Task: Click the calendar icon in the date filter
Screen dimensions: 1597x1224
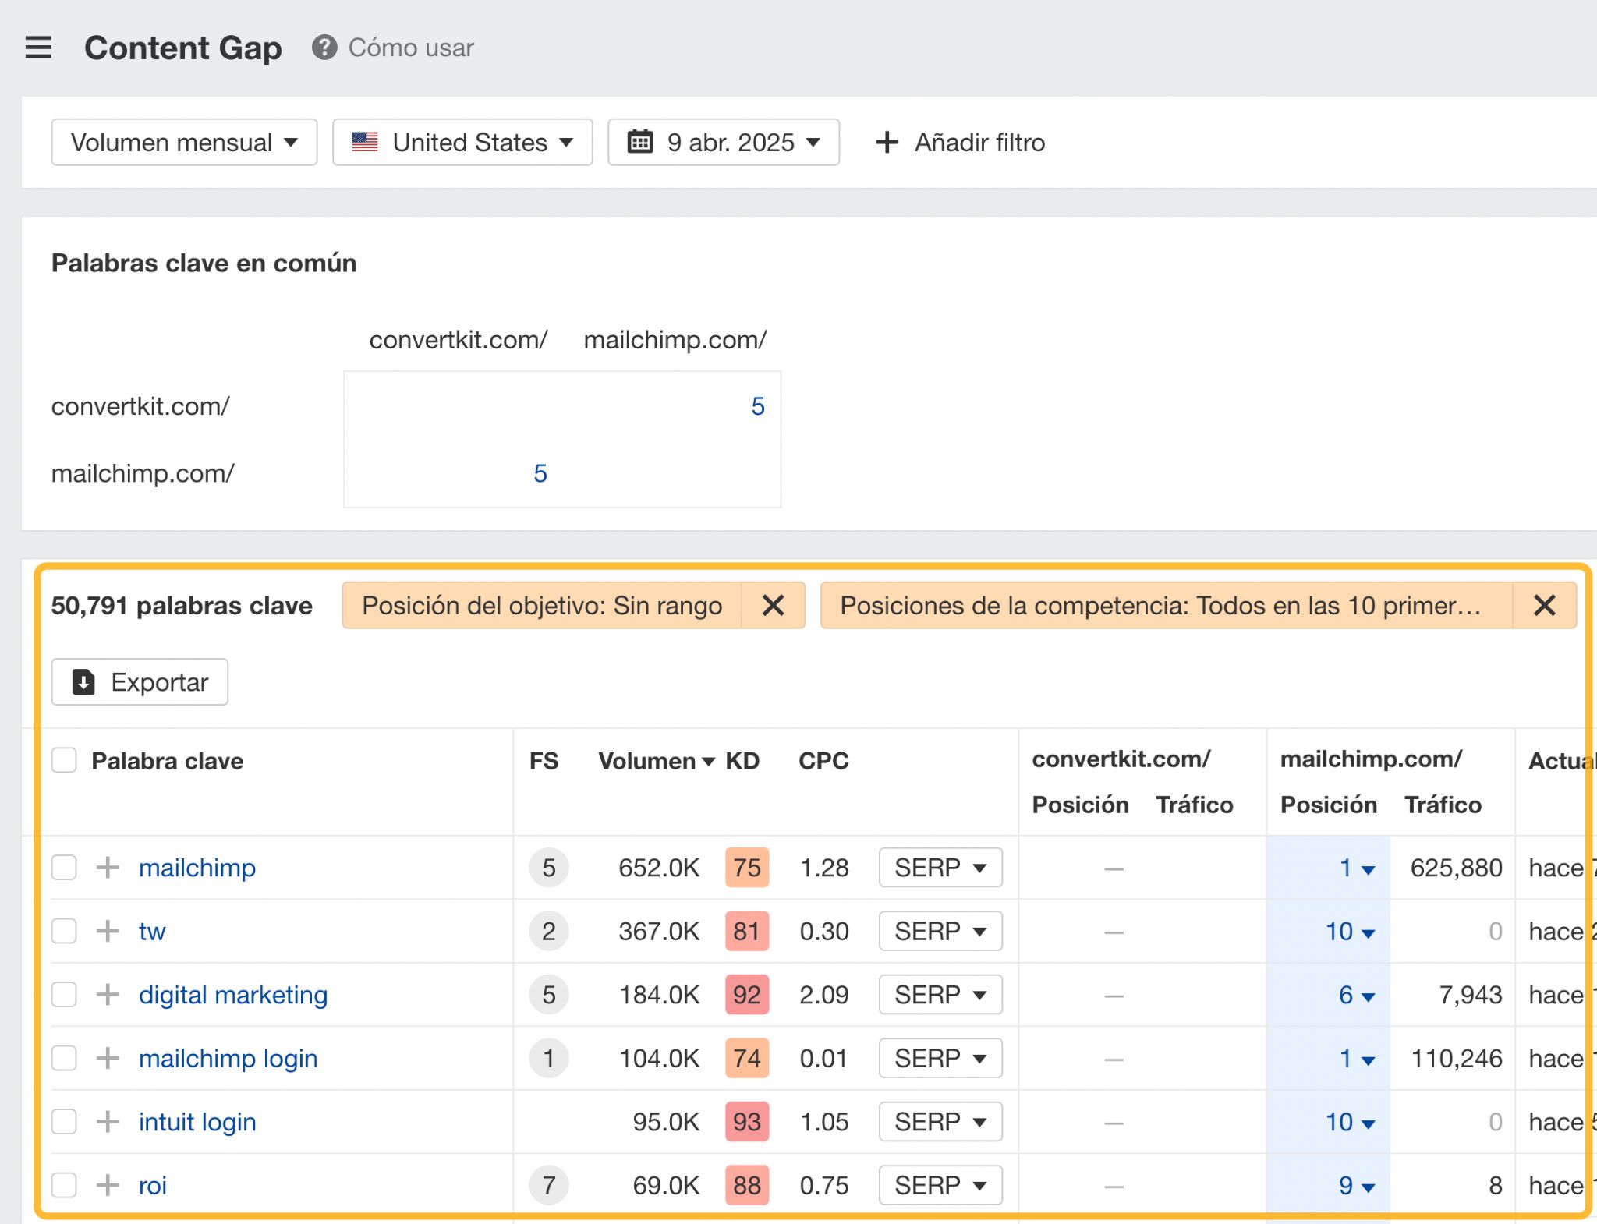Action: (641, 142)
